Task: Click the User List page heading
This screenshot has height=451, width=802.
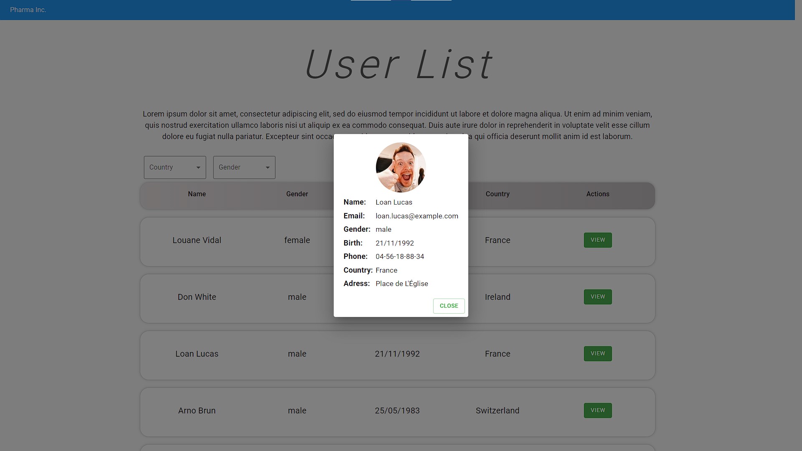Action: click(x=399, y=65)
